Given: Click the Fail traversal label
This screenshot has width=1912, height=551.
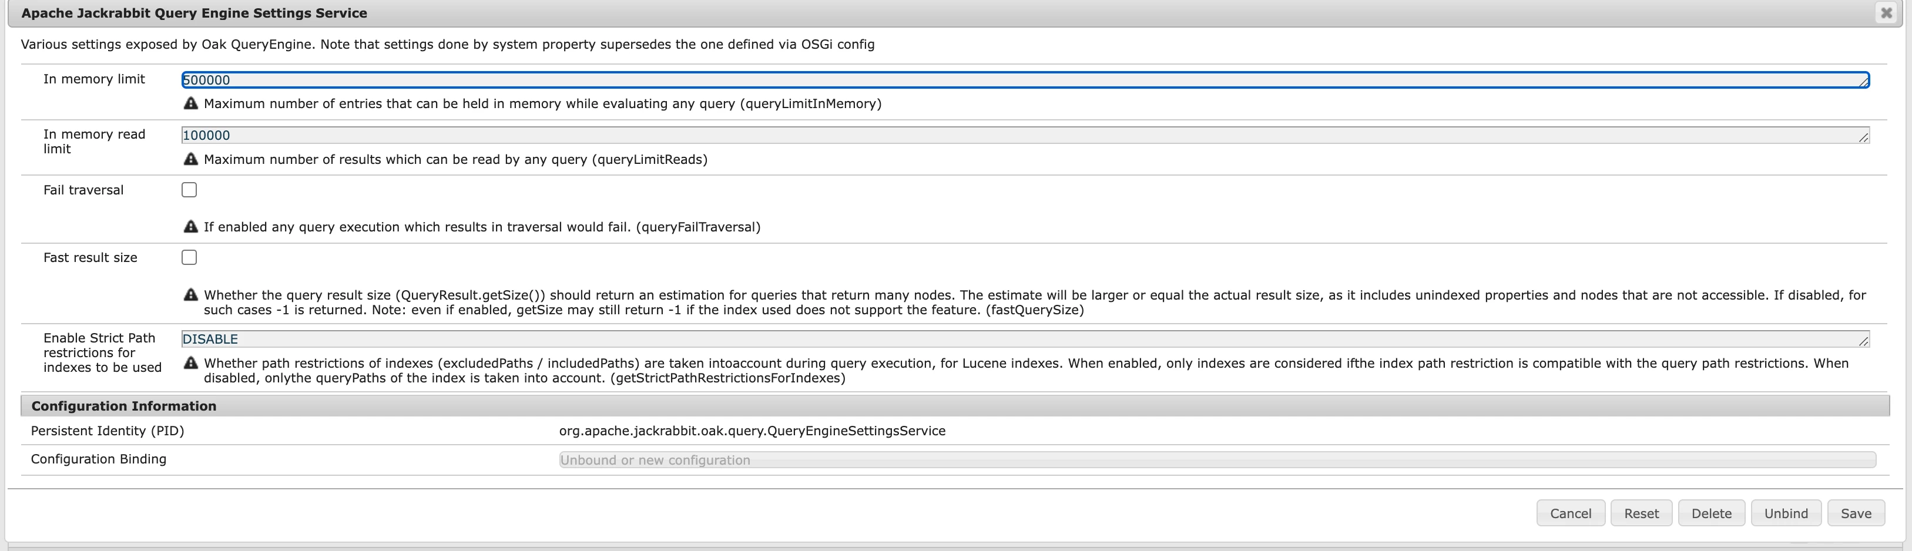Looking at the screenshot, I should coord(83,190).
